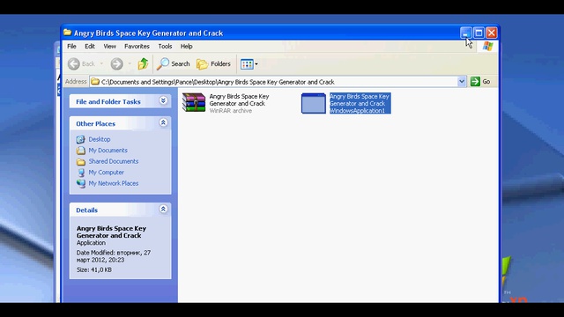564x317 pixels.
Task: Click the Windows flag logo
Action: 487,46
